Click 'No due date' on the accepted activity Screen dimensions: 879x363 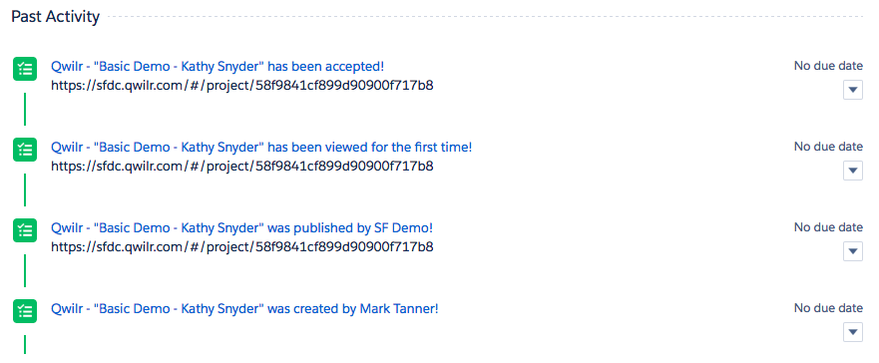pyautogui.click(x=828, y=66)
